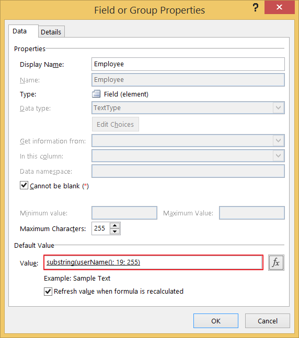Click the Cancel button

pos(268,321)
